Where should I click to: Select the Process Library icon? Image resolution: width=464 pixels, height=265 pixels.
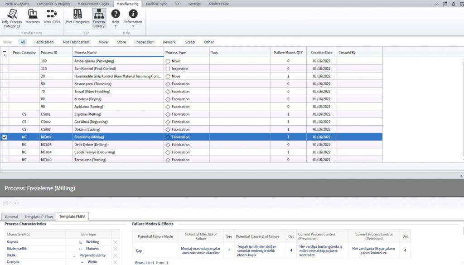[x=99, y=17]
